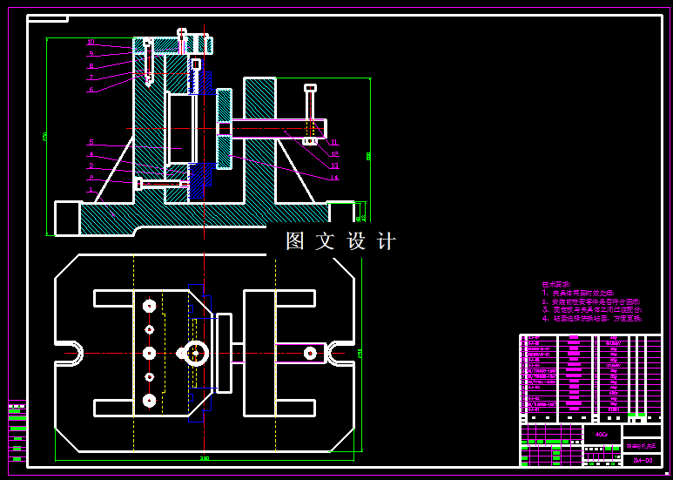Click the 40Cr material cell

[x=602, y=435]
